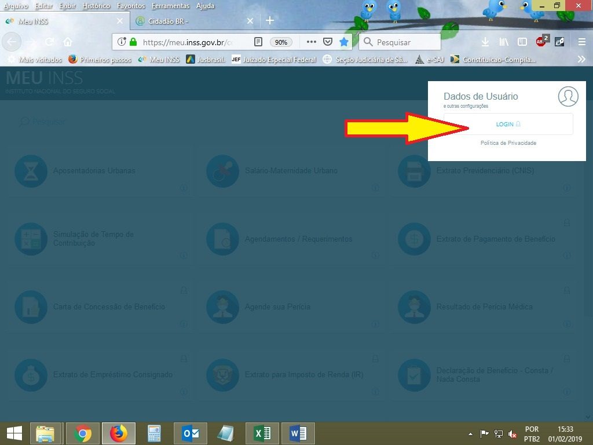Open the Exibir menu
Image resolution: width=593 pixels, height=445 pixels.
click(x=67, y=6)
